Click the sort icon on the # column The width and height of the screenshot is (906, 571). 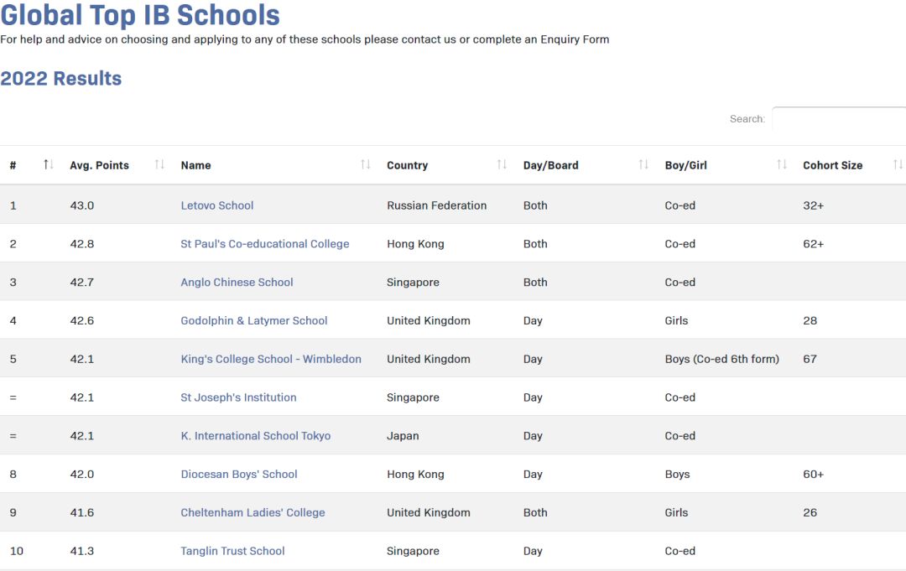click(48, 164)
